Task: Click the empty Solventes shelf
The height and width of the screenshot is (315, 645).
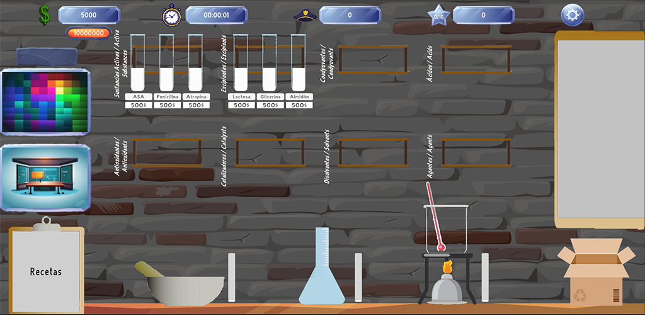Action: (373, 152)
